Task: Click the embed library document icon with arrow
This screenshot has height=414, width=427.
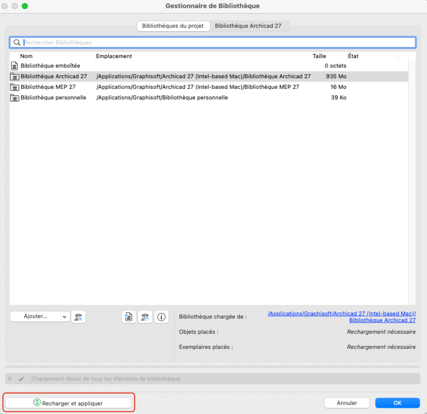Action: click(129, 317)
